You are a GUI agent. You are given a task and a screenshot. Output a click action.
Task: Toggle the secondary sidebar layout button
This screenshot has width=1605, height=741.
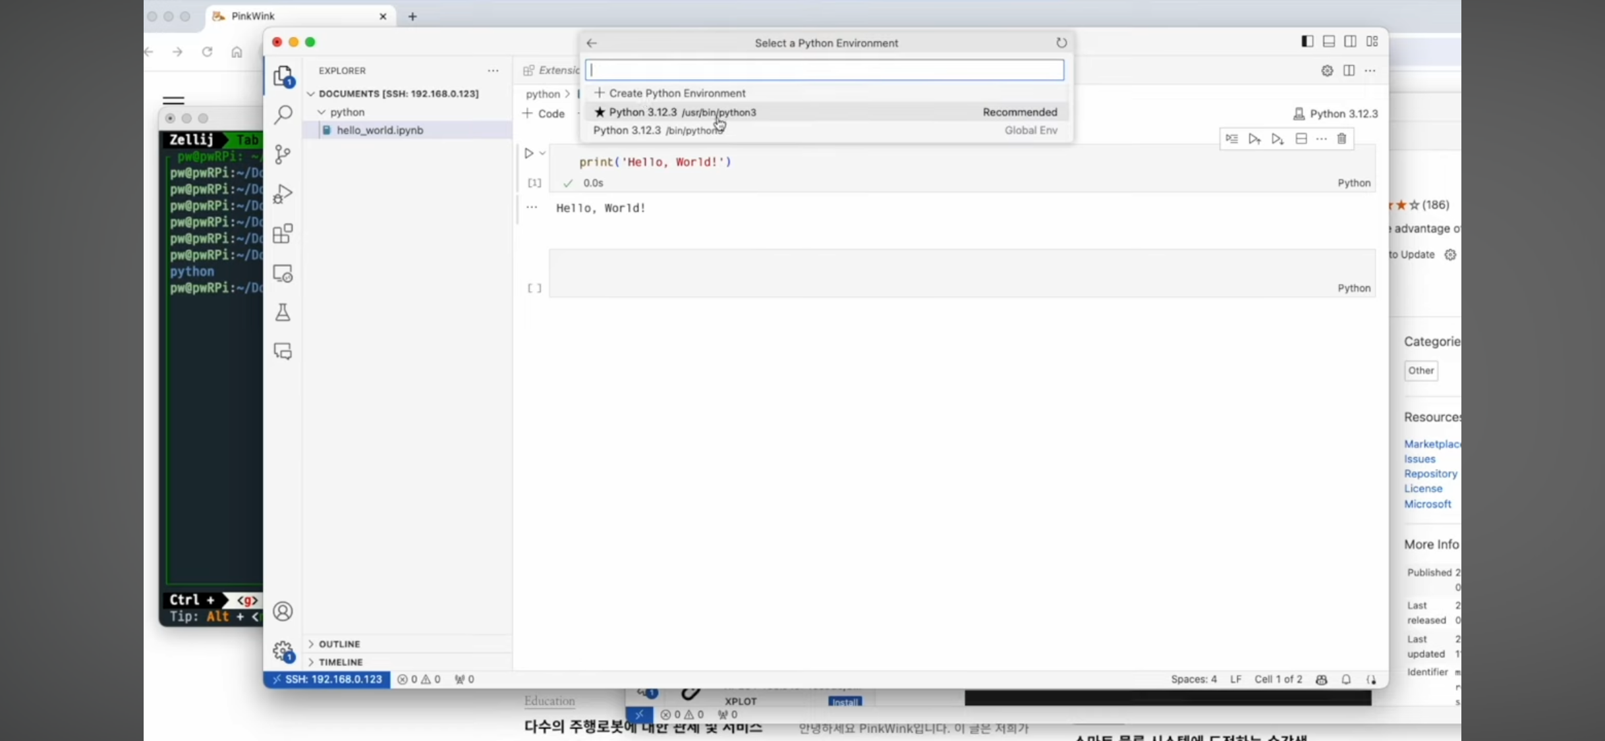pos(1350,41)
